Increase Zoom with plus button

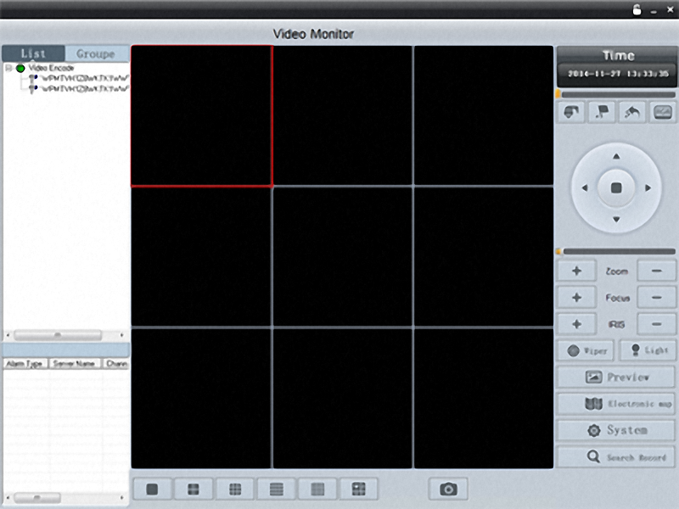[577, 271]
